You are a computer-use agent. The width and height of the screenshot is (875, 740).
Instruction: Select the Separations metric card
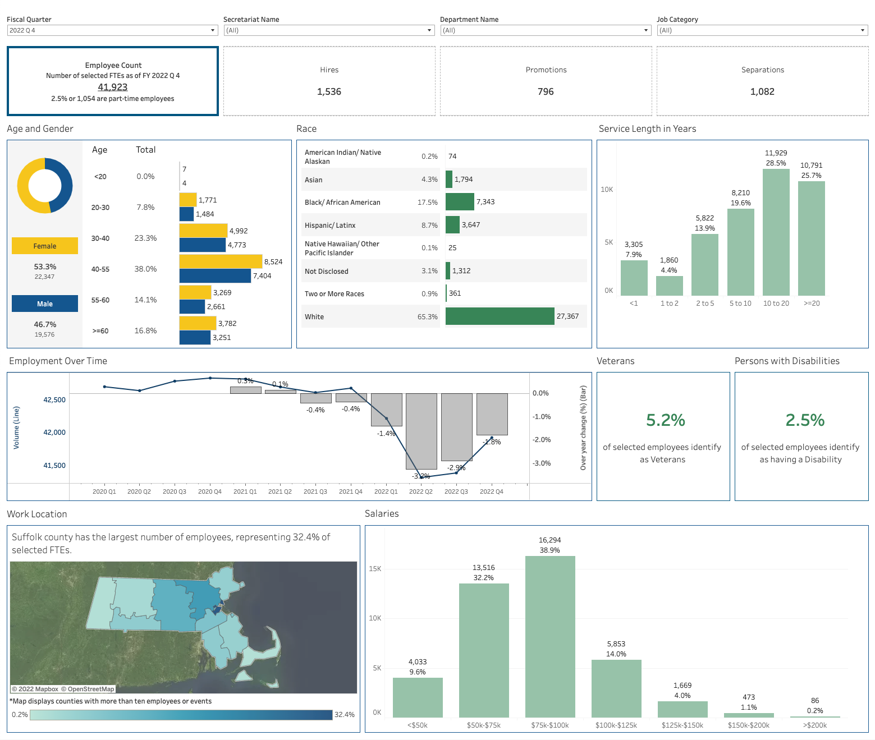(x=762, y=81)
